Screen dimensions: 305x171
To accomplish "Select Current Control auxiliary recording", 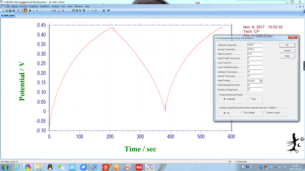I will pos(271,113).
